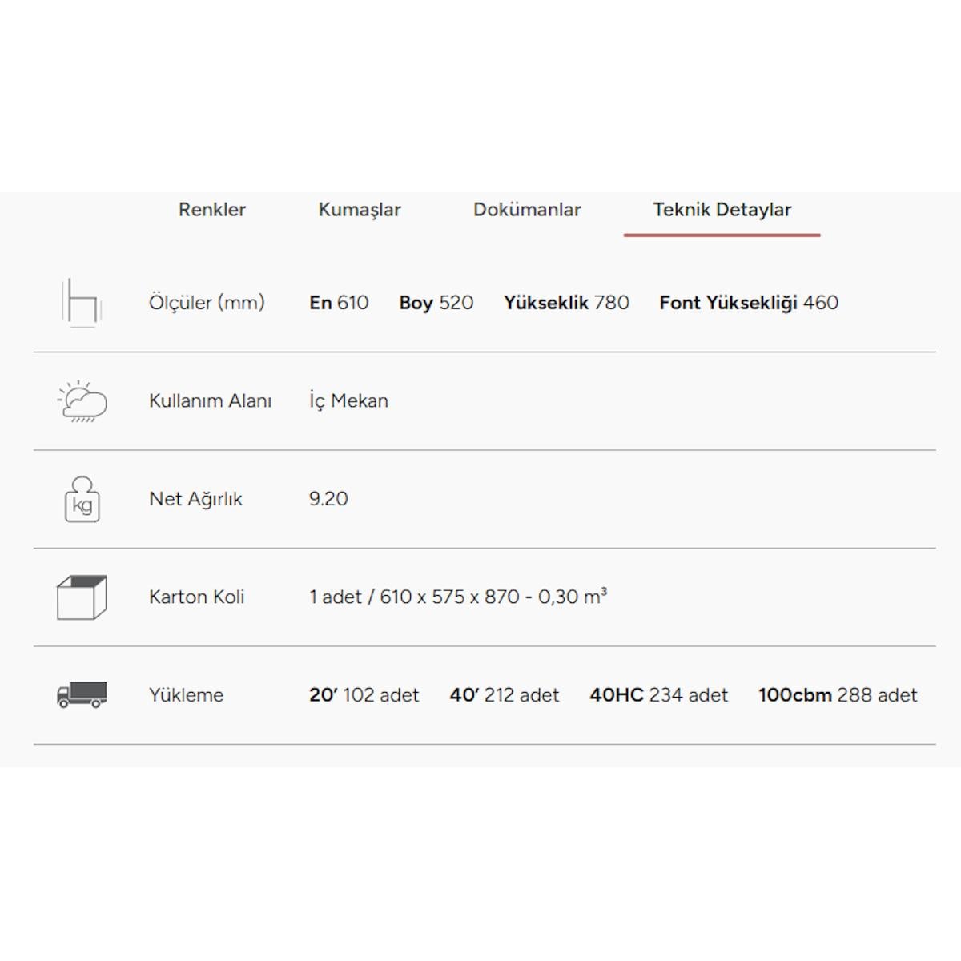Click the 'Boy 520' depth value
961x961 pixels.
click(436, 303)
